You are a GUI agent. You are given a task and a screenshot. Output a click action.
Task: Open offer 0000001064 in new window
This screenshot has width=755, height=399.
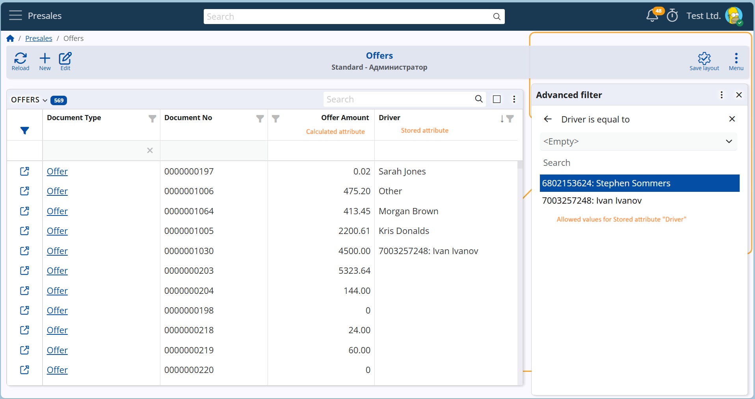(x=24, y=211)
